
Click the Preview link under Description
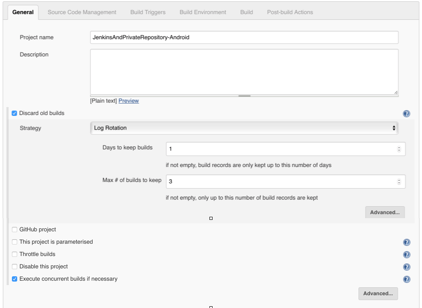click(129, 101)
